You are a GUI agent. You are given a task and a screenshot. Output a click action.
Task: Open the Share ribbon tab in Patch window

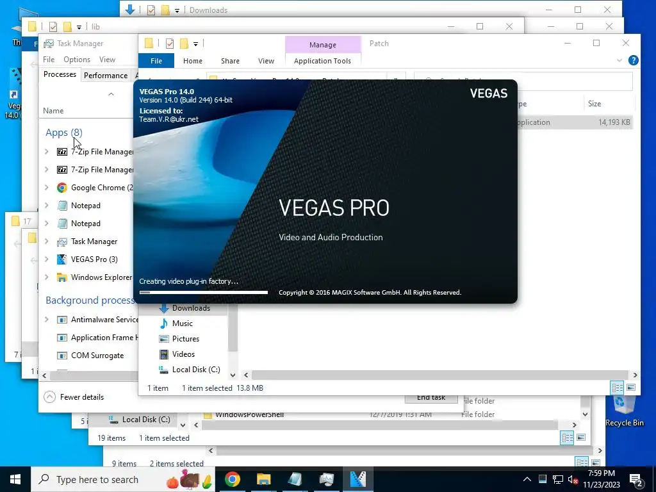(x=230, y=61)
